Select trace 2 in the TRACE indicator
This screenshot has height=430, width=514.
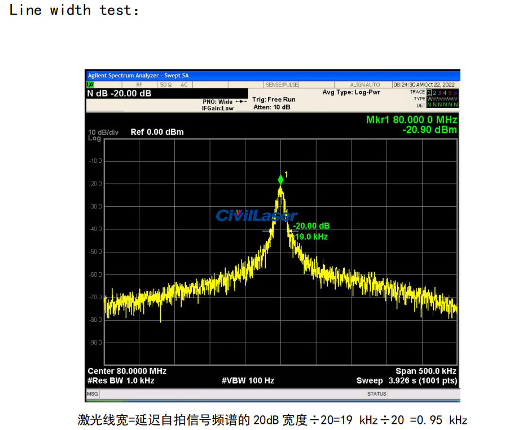tap(434, 92)
